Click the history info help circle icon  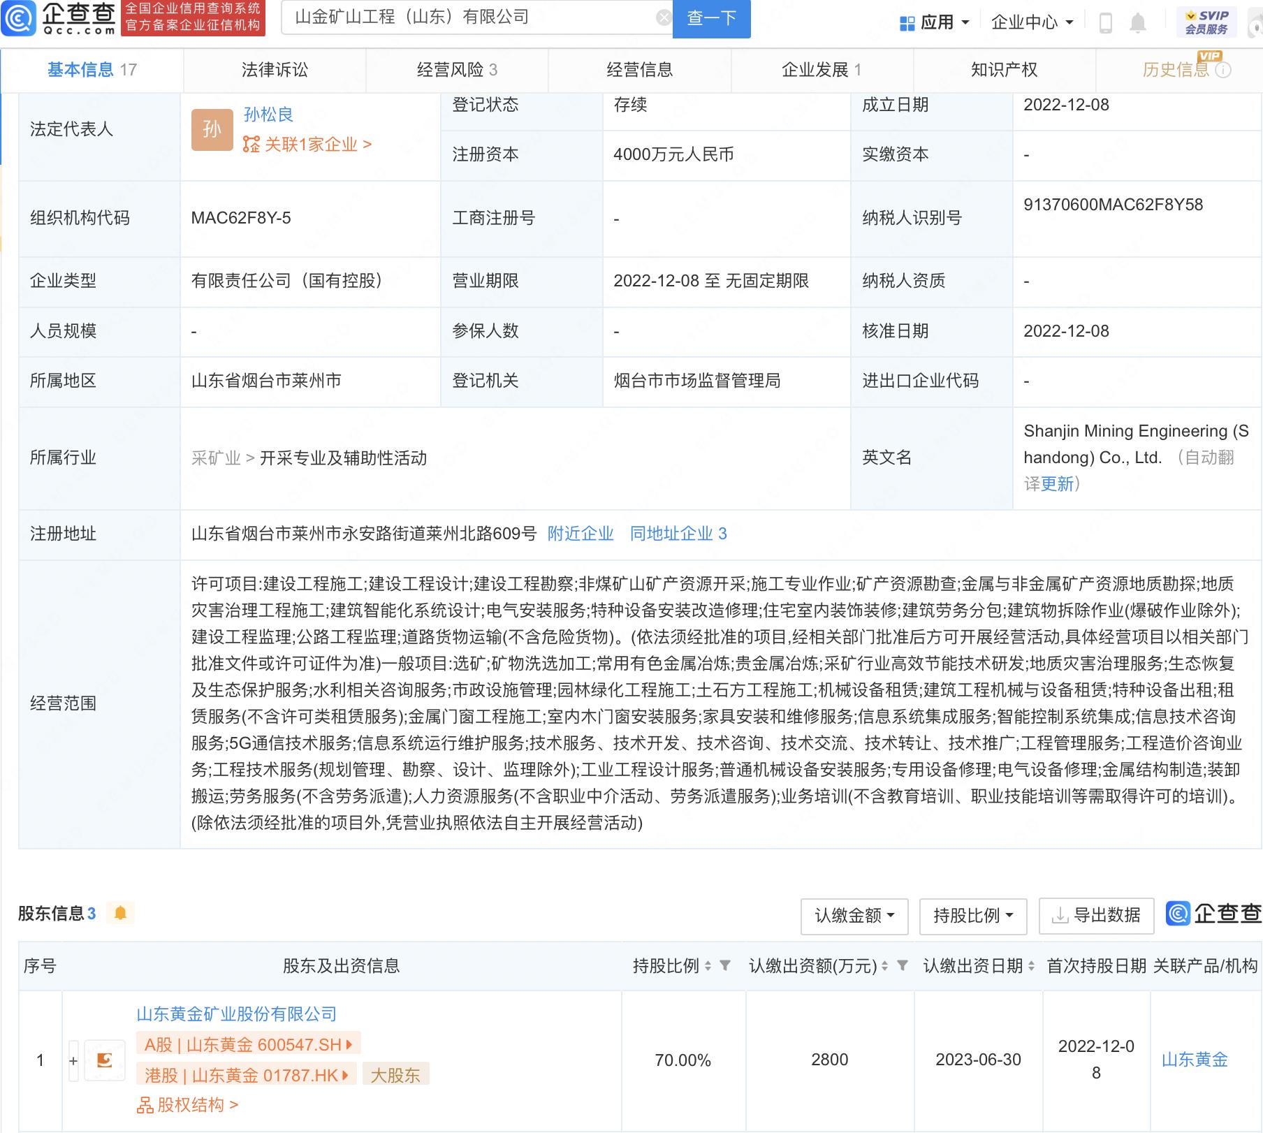click(1223, 70)
